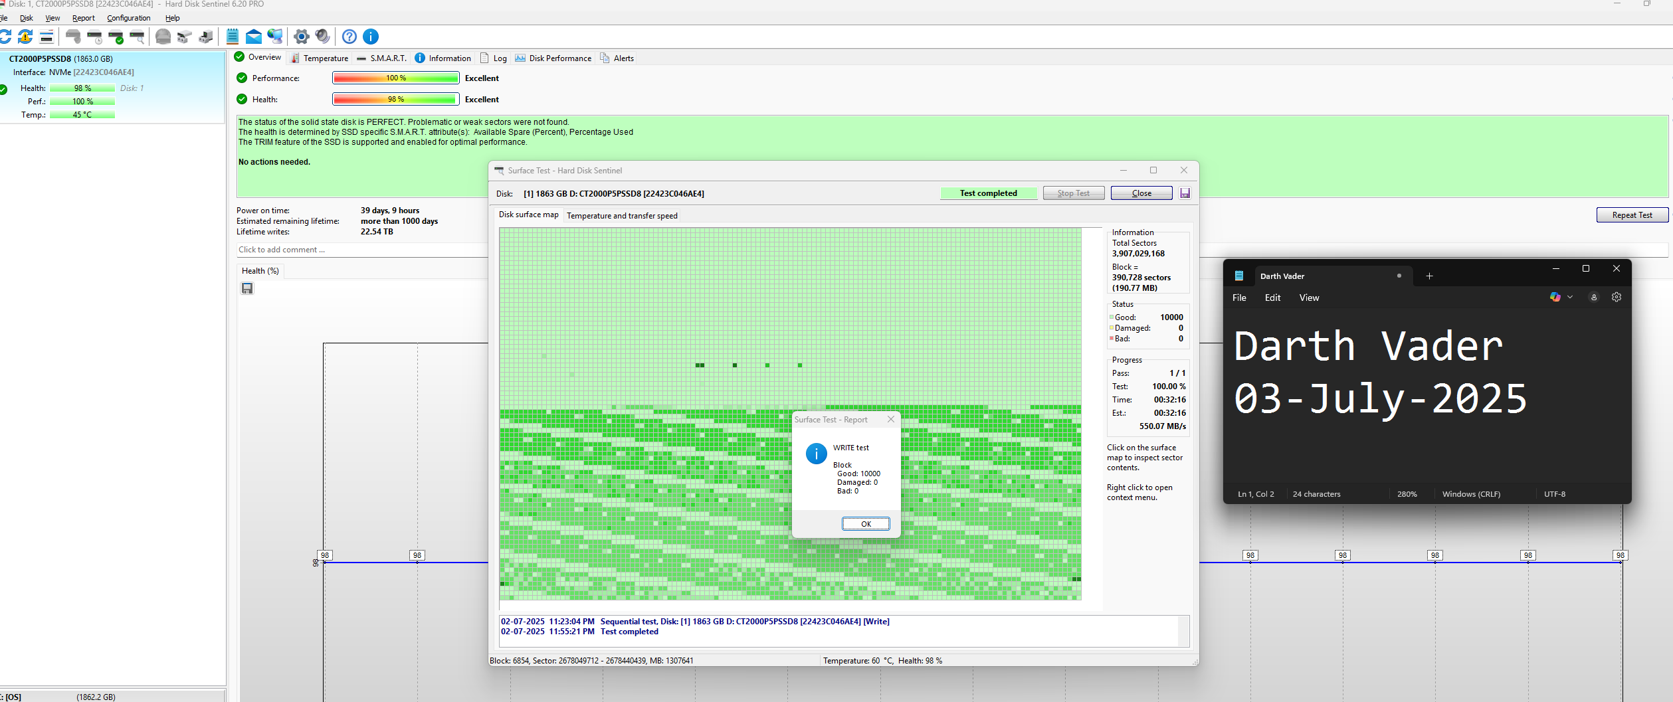Save surface test report via floppy icon
The image size is (1673, 702).
tap(1185, 193)
